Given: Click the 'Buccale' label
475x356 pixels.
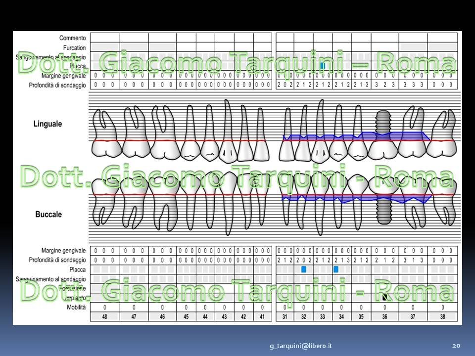Looking at the screenshot, I should coord(48,214).
